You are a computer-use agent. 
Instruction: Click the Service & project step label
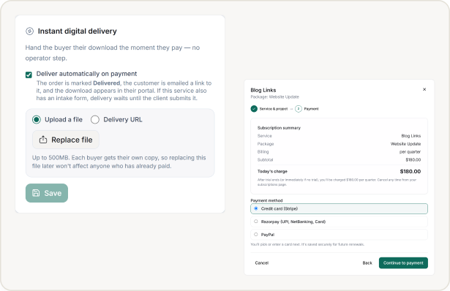(x=274, y=109)
